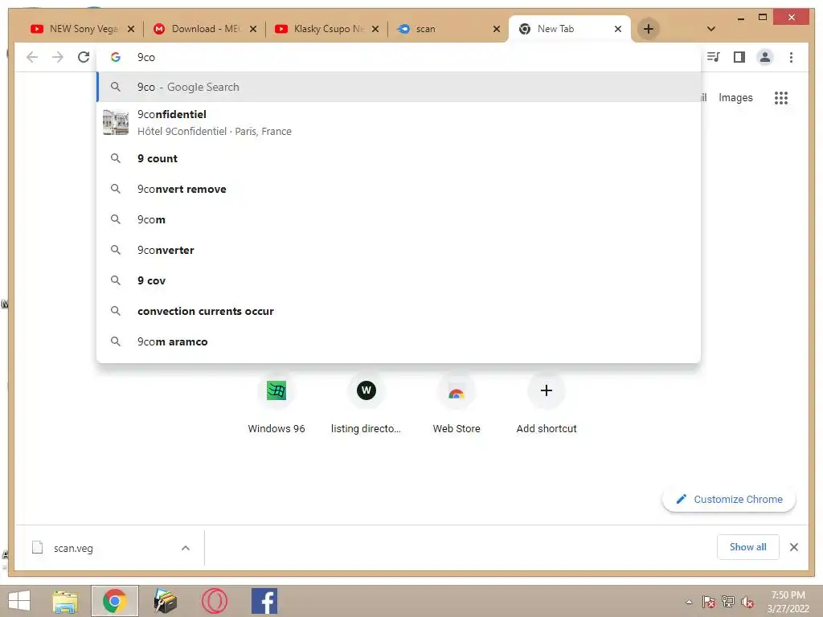The image size is (823, 617).
Task: Click the Chrome taskbar icon
Action: tap(114, 601)
